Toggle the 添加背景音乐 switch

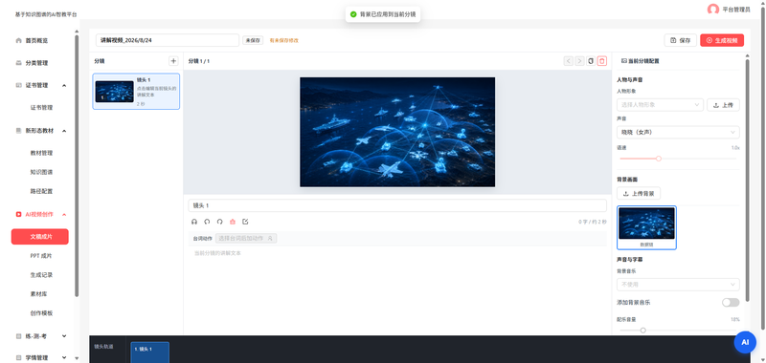731,303
